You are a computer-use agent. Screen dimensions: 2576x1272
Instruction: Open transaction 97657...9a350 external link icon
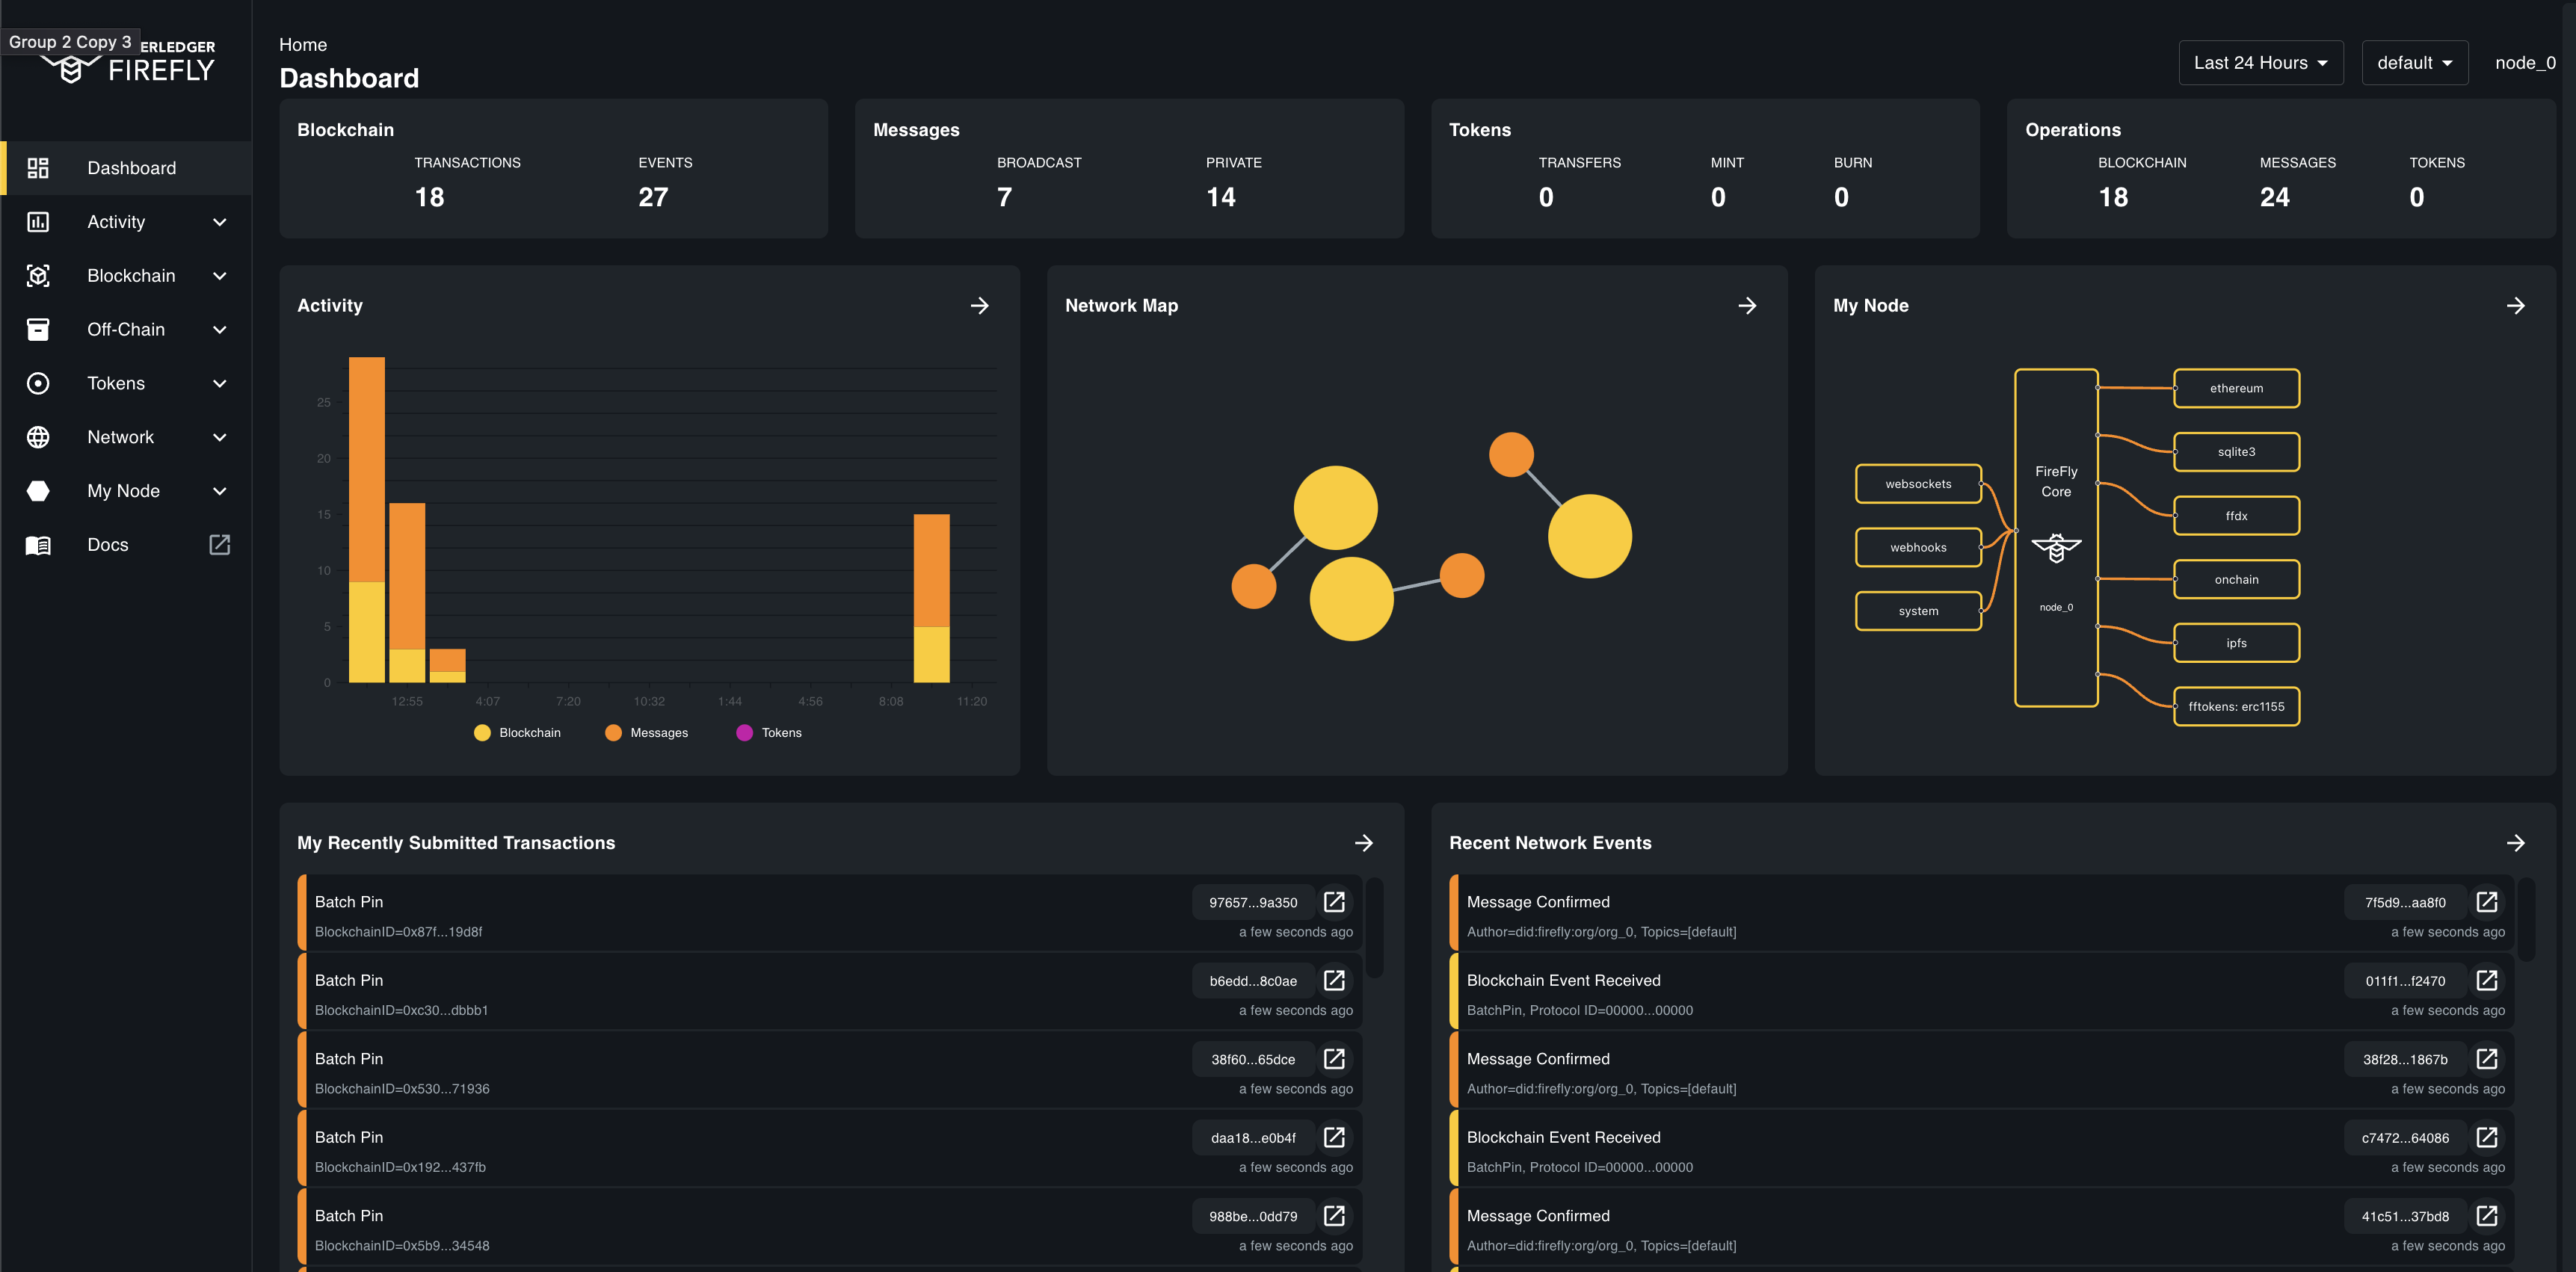click(x=1334, y=902)
